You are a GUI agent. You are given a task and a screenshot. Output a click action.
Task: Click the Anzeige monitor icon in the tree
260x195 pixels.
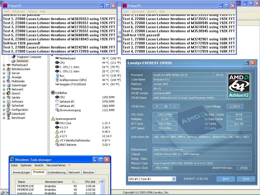[x=8, y=77]
